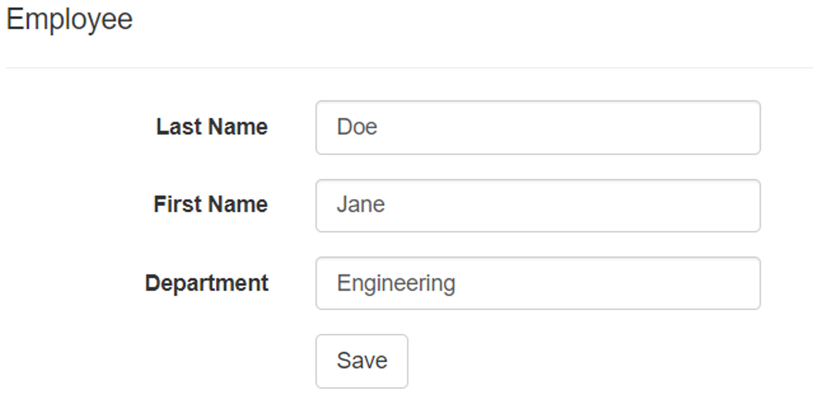Click the Save button
Viewport: 827px width, 399px height.
pyautogui.click(x=361, y=361)
